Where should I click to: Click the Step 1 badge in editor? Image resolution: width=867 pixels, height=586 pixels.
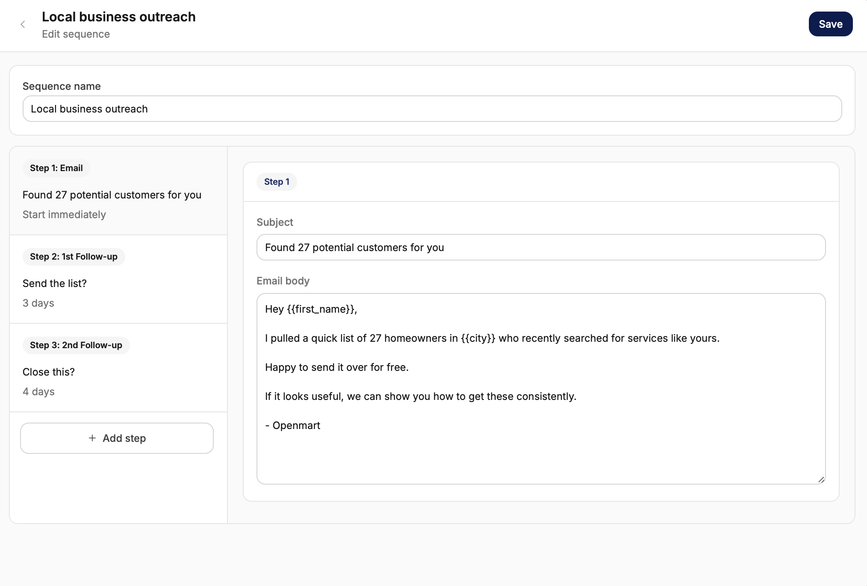point(277,182)
